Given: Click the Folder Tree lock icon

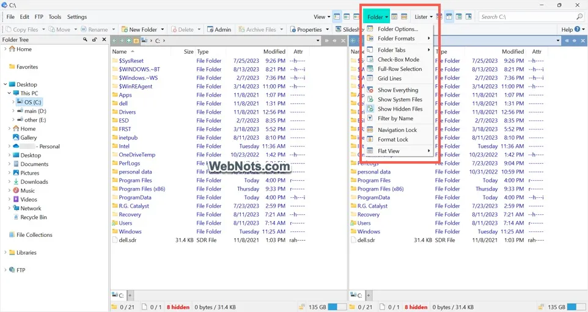Looking at the screenshot, I should [94, 40].
